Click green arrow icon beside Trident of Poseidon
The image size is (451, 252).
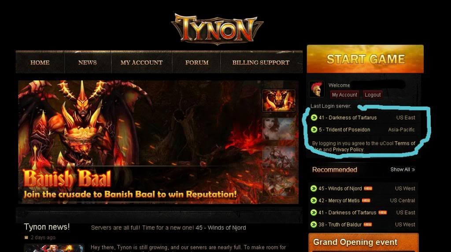point(314,130)
